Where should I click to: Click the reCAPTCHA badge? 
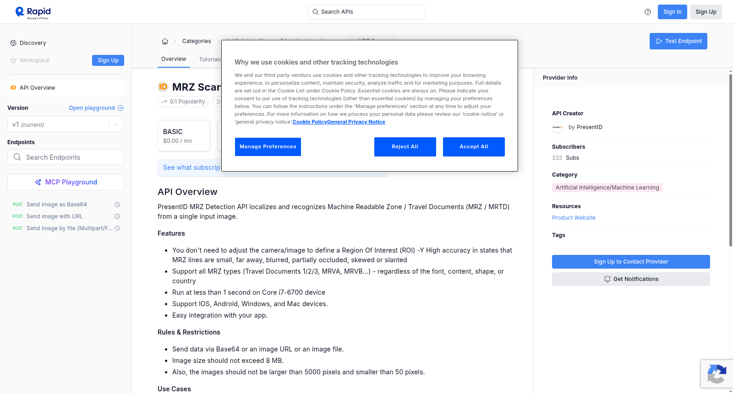coord(717,374)
